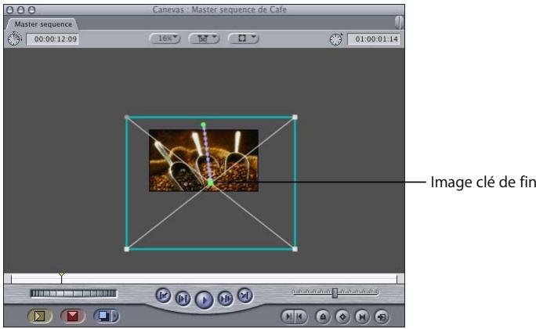Image resolution: width=536 pixels, height=329 pixels.
Task: Click the duration timecode field 00:00:12:09
Action: 53,39
